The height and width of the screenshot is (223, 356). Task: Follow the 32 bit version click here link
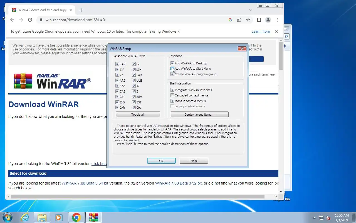pyautogui.click(x=99, y=164)
